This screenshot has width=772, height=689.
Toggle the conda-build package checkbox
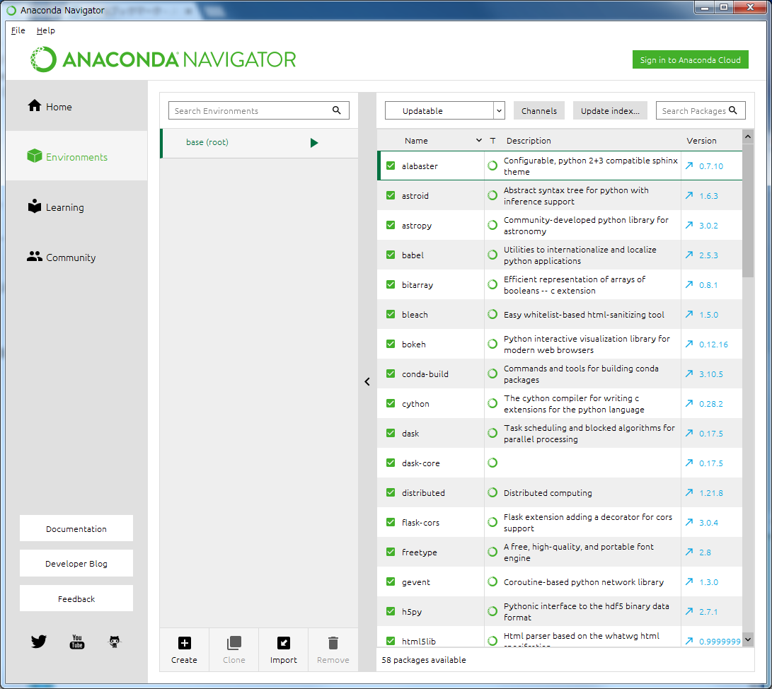coord(391,374)
